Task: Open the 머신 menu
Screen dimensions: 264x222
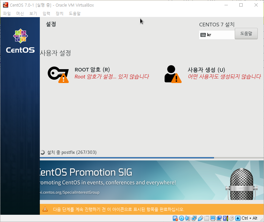Action: coord(20,14)
